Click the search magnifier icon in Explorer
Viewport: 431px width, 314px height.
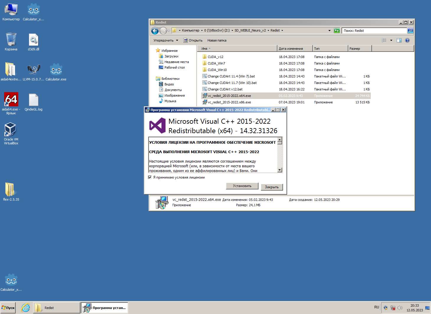410,31
